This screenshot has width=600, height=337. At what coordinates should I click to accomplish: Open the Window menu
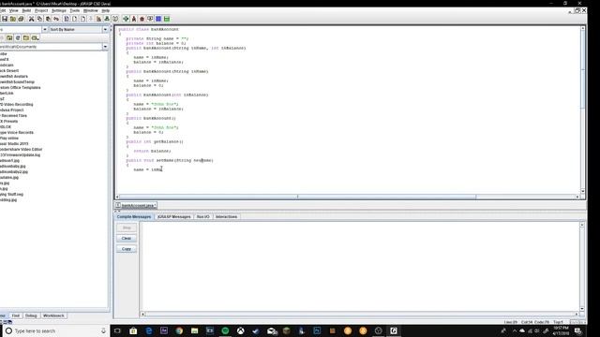coord(91,10)
